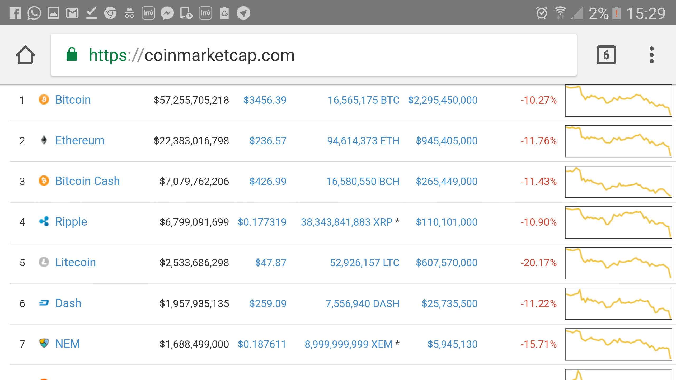Tap the Litecoin coin logo icon
The image size is (676, 380).
tap(44, 262)
